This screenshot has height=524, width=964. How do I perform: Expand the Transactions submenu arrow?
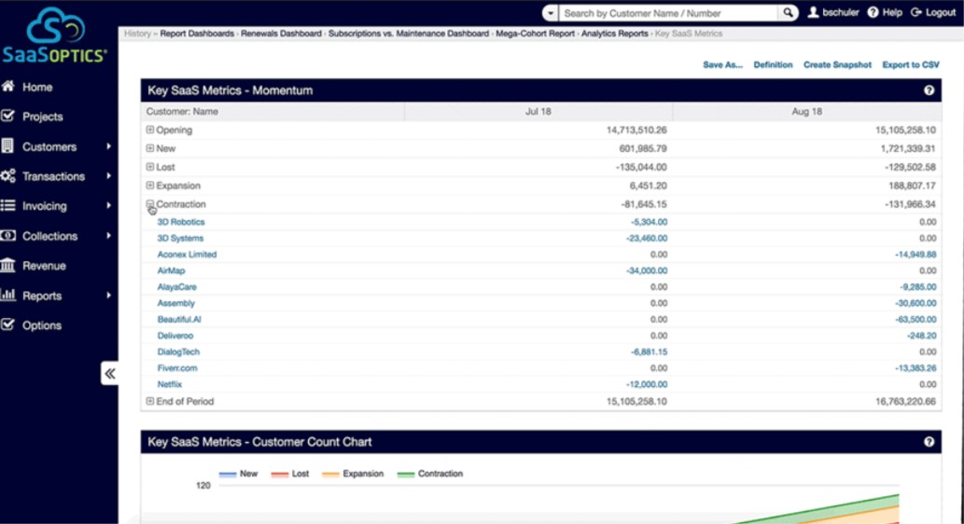(108, 175)
